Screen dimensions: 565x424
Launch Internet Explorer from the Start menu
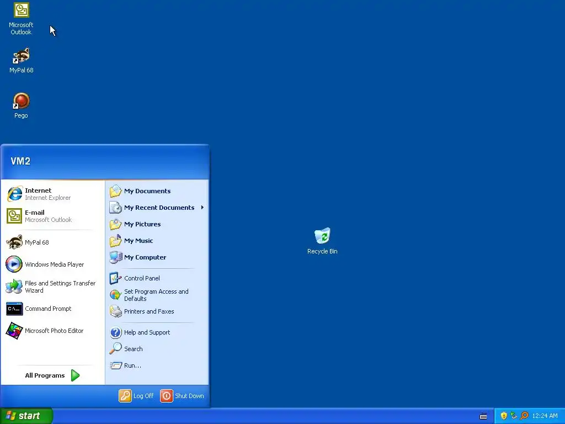coord(54,194)
